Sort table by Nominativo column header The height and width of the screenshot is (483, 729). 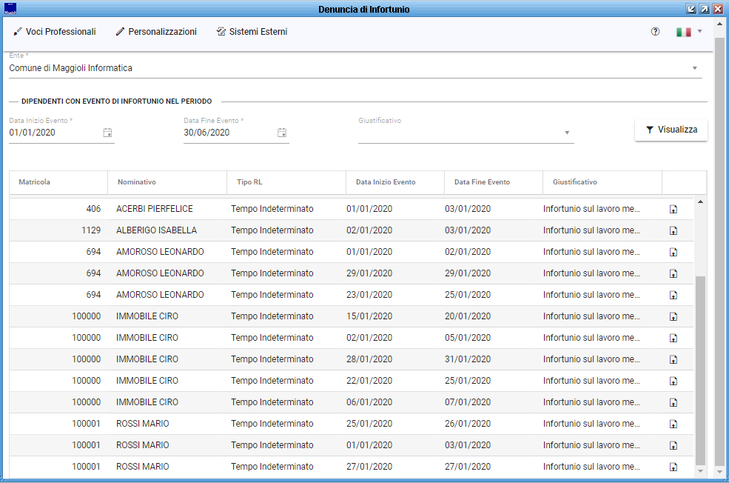coord(137,182)
